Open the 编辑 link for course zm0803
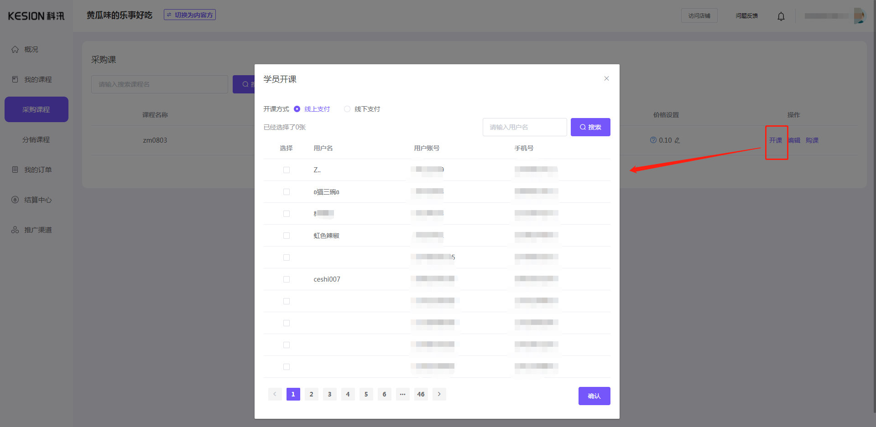Image resolution: width=876 pixels, height=427 pixels. (794, 140)
